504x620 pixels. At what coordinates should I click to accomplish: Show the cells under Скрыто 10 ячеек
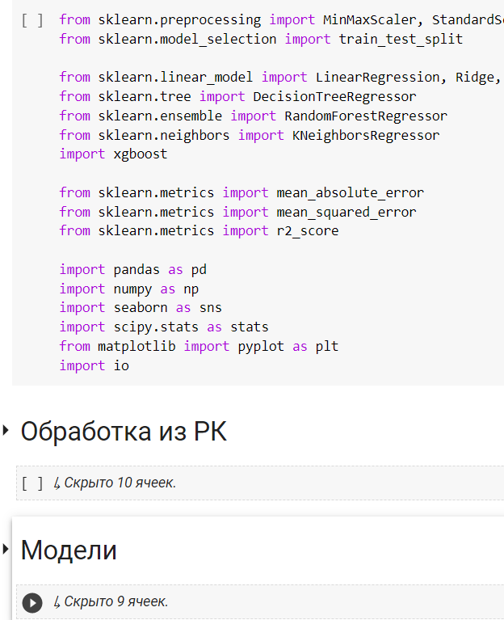pyautogui.click(x=120, y=483)
